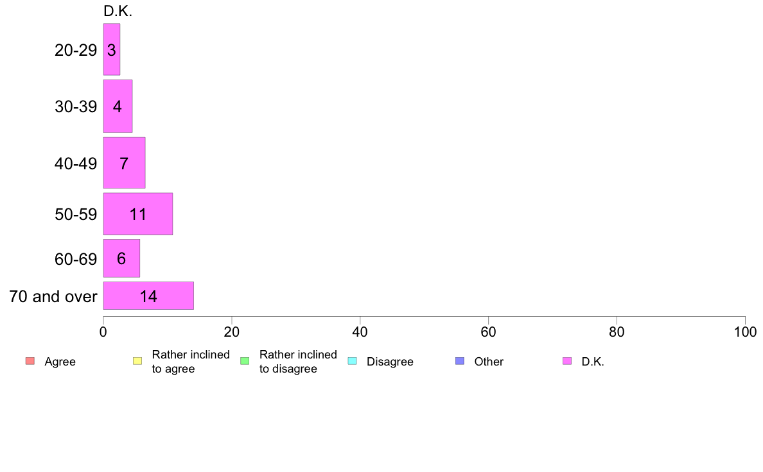
Task: Click the yellow Rather inclined to agree swatch
Action: tap(137, 361)
